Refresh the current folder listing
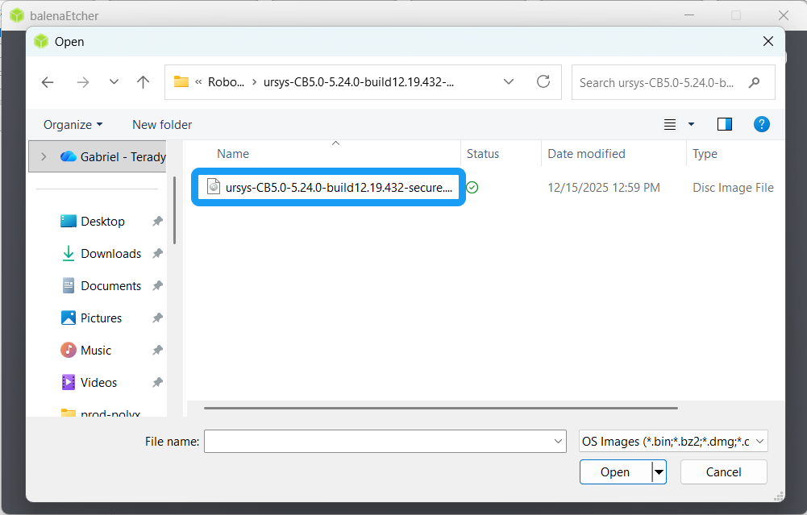Image resolution: width=807 pixels, height=515 pixels. pyautogui.click(x=543, y=81)
